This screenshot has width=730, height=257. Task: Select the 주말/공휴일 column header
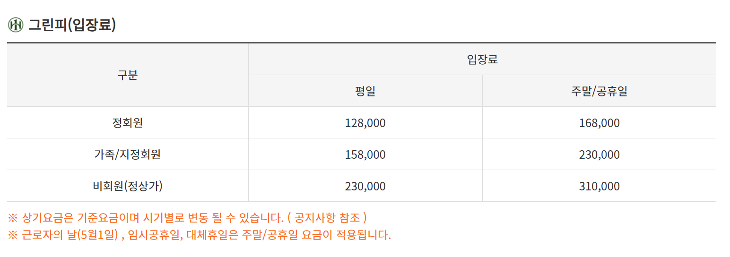point(599,91)
